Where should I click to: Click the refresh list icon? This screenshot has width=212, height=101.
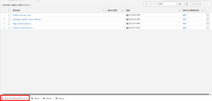click(193, 4)
